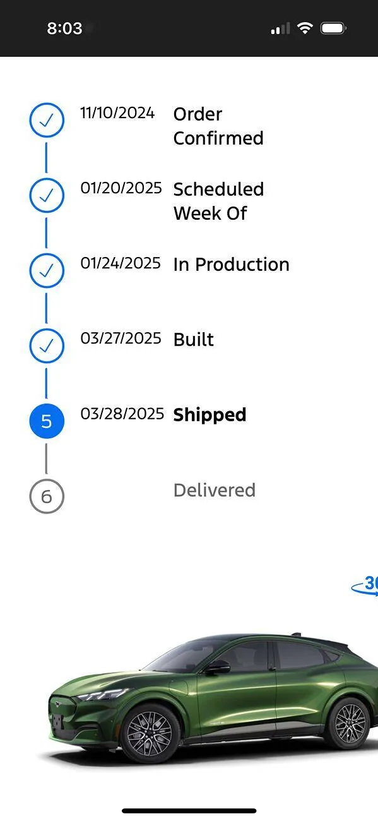Tap the 8:03 clock in status bar
This screenshot has width=378, height=821.
click(x=64, y=28)
